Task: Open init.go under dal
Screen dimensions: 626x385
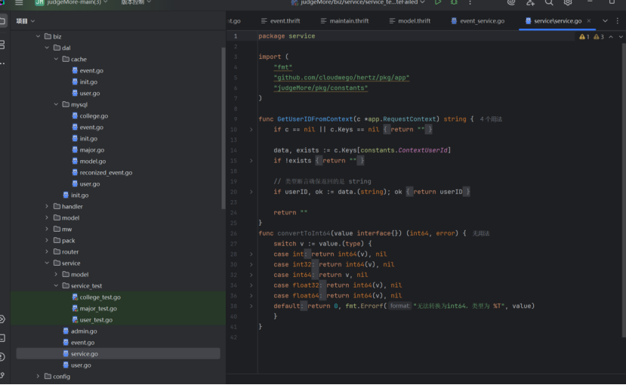Action: coord(79,195)
